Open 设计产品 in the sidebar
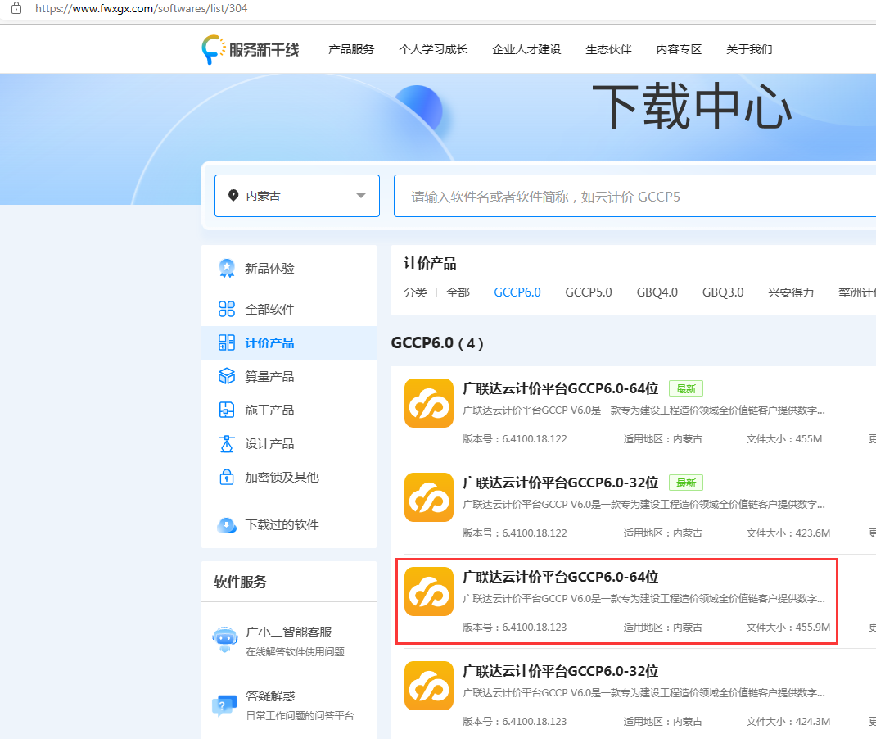 click(x=289, y=443)
